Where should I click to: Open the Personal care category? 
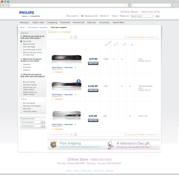[78, 23]
